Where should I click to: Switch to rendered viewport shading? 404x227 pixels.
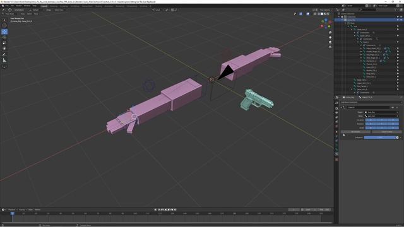[x=328, y=14]
